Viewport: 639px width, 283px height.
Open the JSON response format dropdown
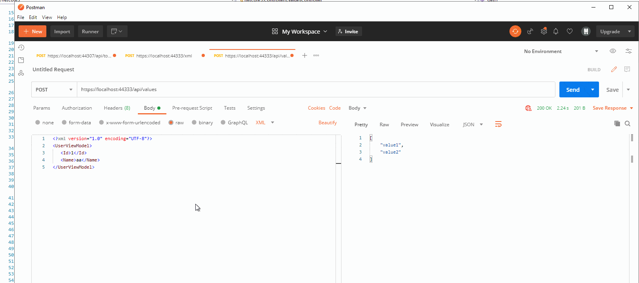click(473, 124)
